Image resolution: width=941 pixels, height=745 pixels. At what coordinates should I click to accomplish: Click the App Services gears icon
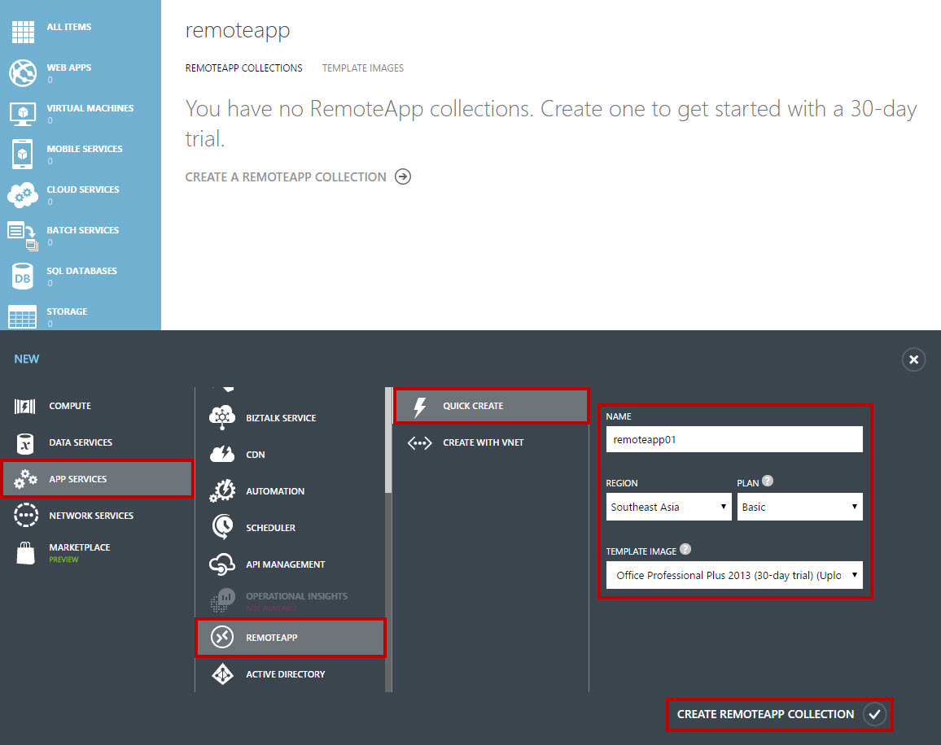coord(26,479)
